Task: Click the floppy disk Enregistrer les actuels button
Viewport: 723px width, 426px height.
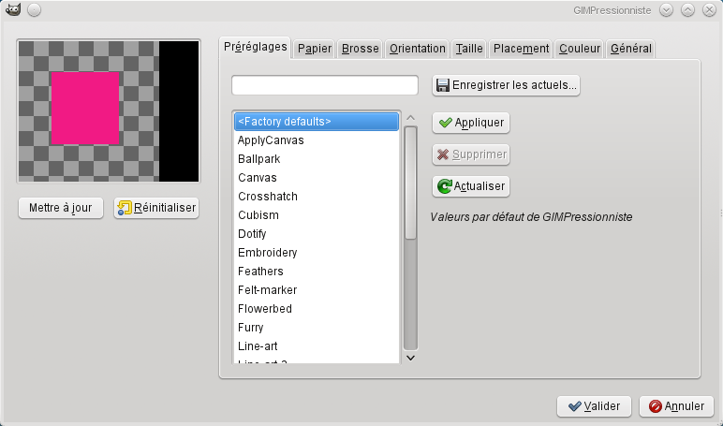Action: click(506, 85)
